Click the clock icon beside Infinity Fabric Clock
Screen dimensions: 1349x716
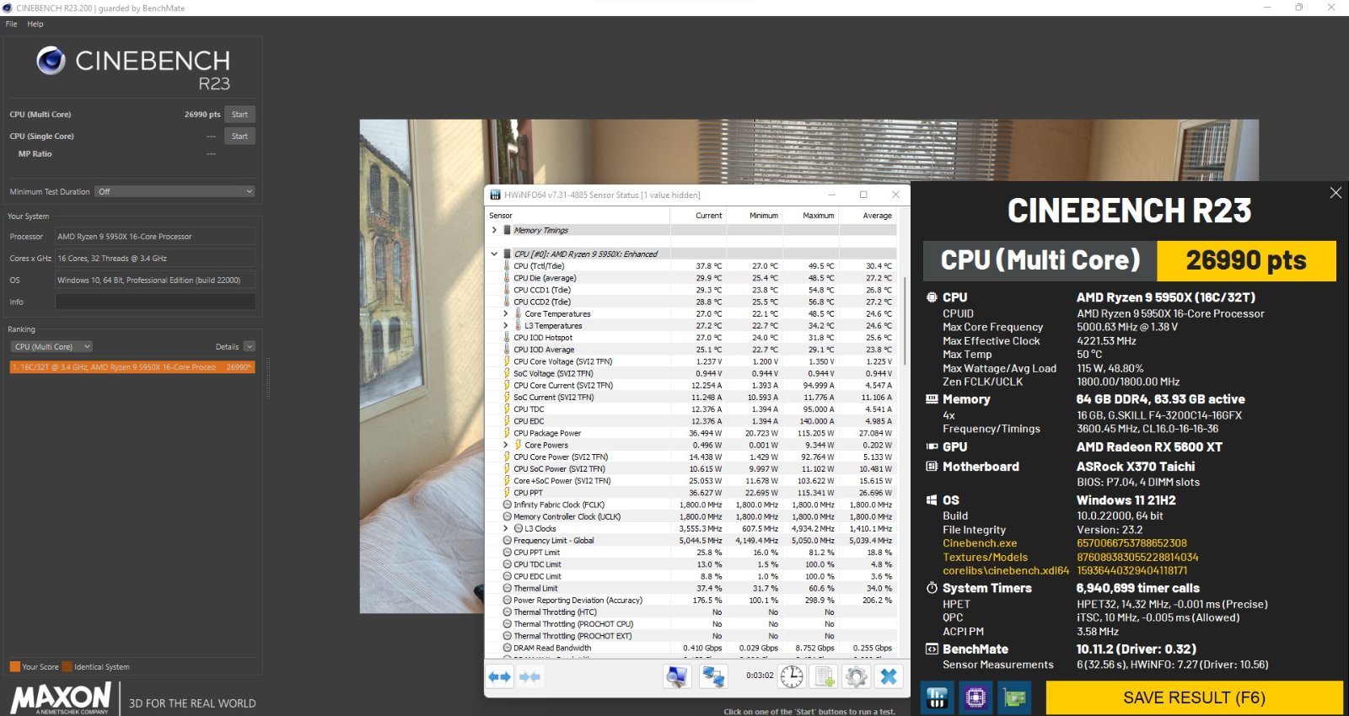(x=507, y=505)
